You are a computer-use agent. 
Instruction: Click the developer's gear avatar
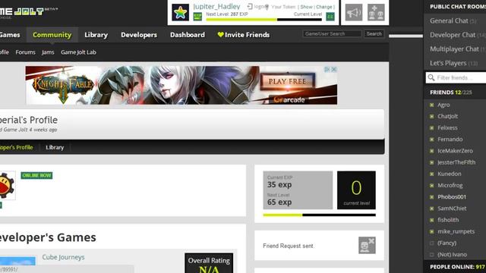click(7, 185)
